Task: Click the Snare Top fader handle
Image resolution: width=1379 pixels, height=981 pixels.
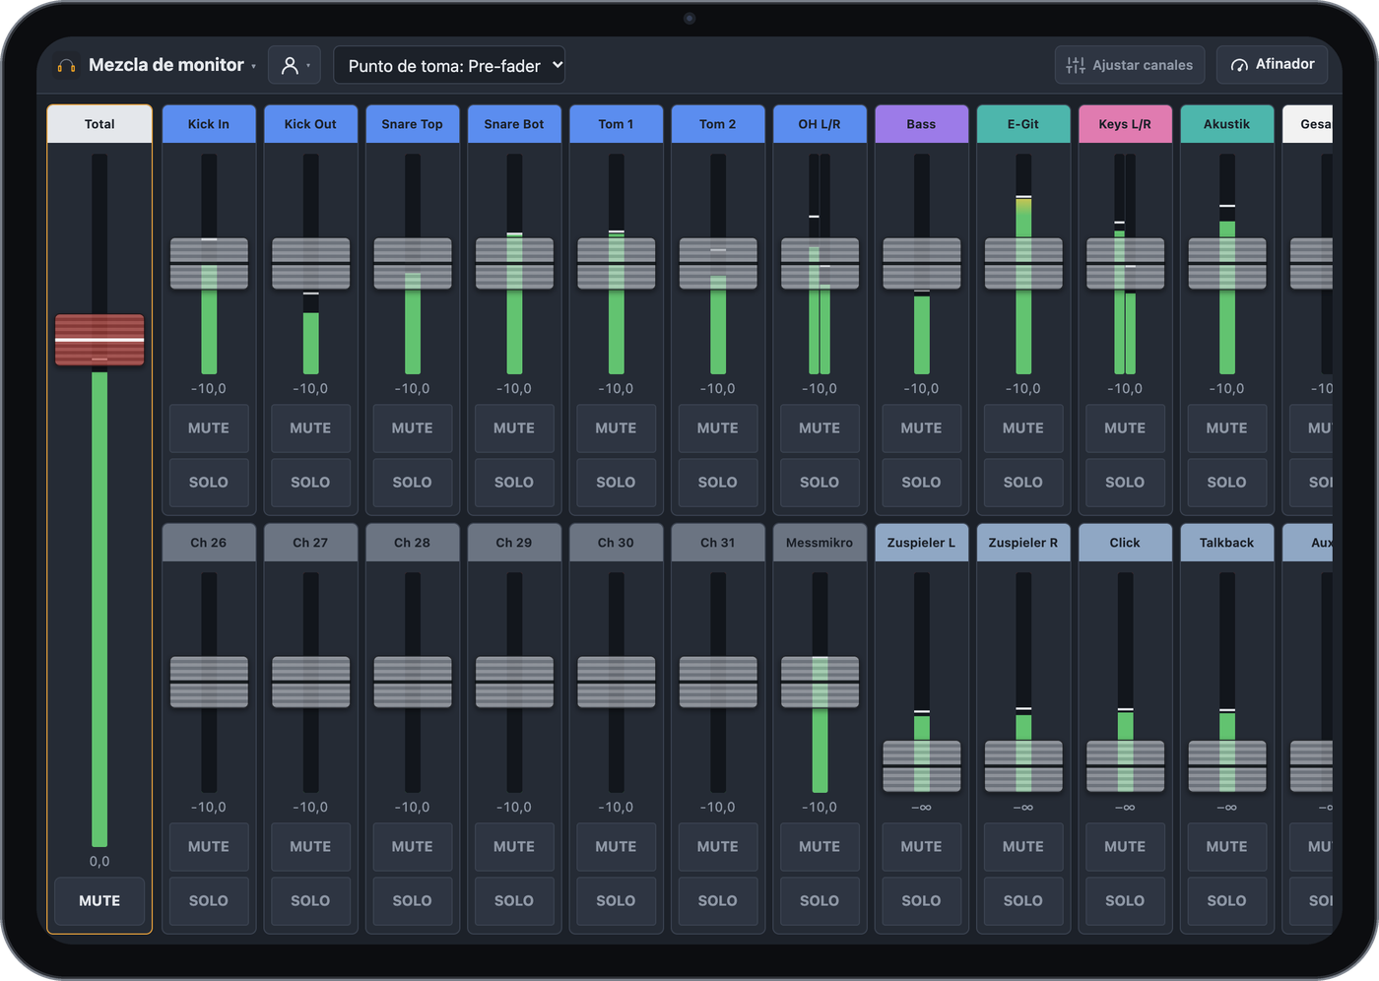Action: [x=413, y=264]
